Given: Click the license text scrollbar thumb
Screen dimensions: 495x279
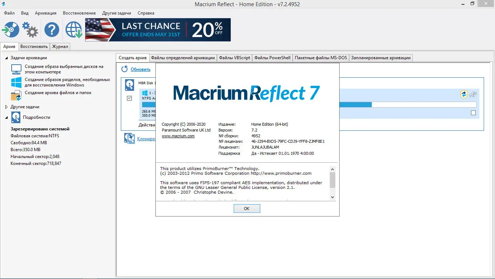Looking at the screenshot, I should (332, 180).
